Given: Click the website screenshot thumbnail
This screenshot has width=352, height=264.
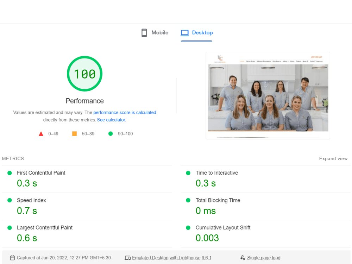Looking at the screenshot, I should click(268, 96).
